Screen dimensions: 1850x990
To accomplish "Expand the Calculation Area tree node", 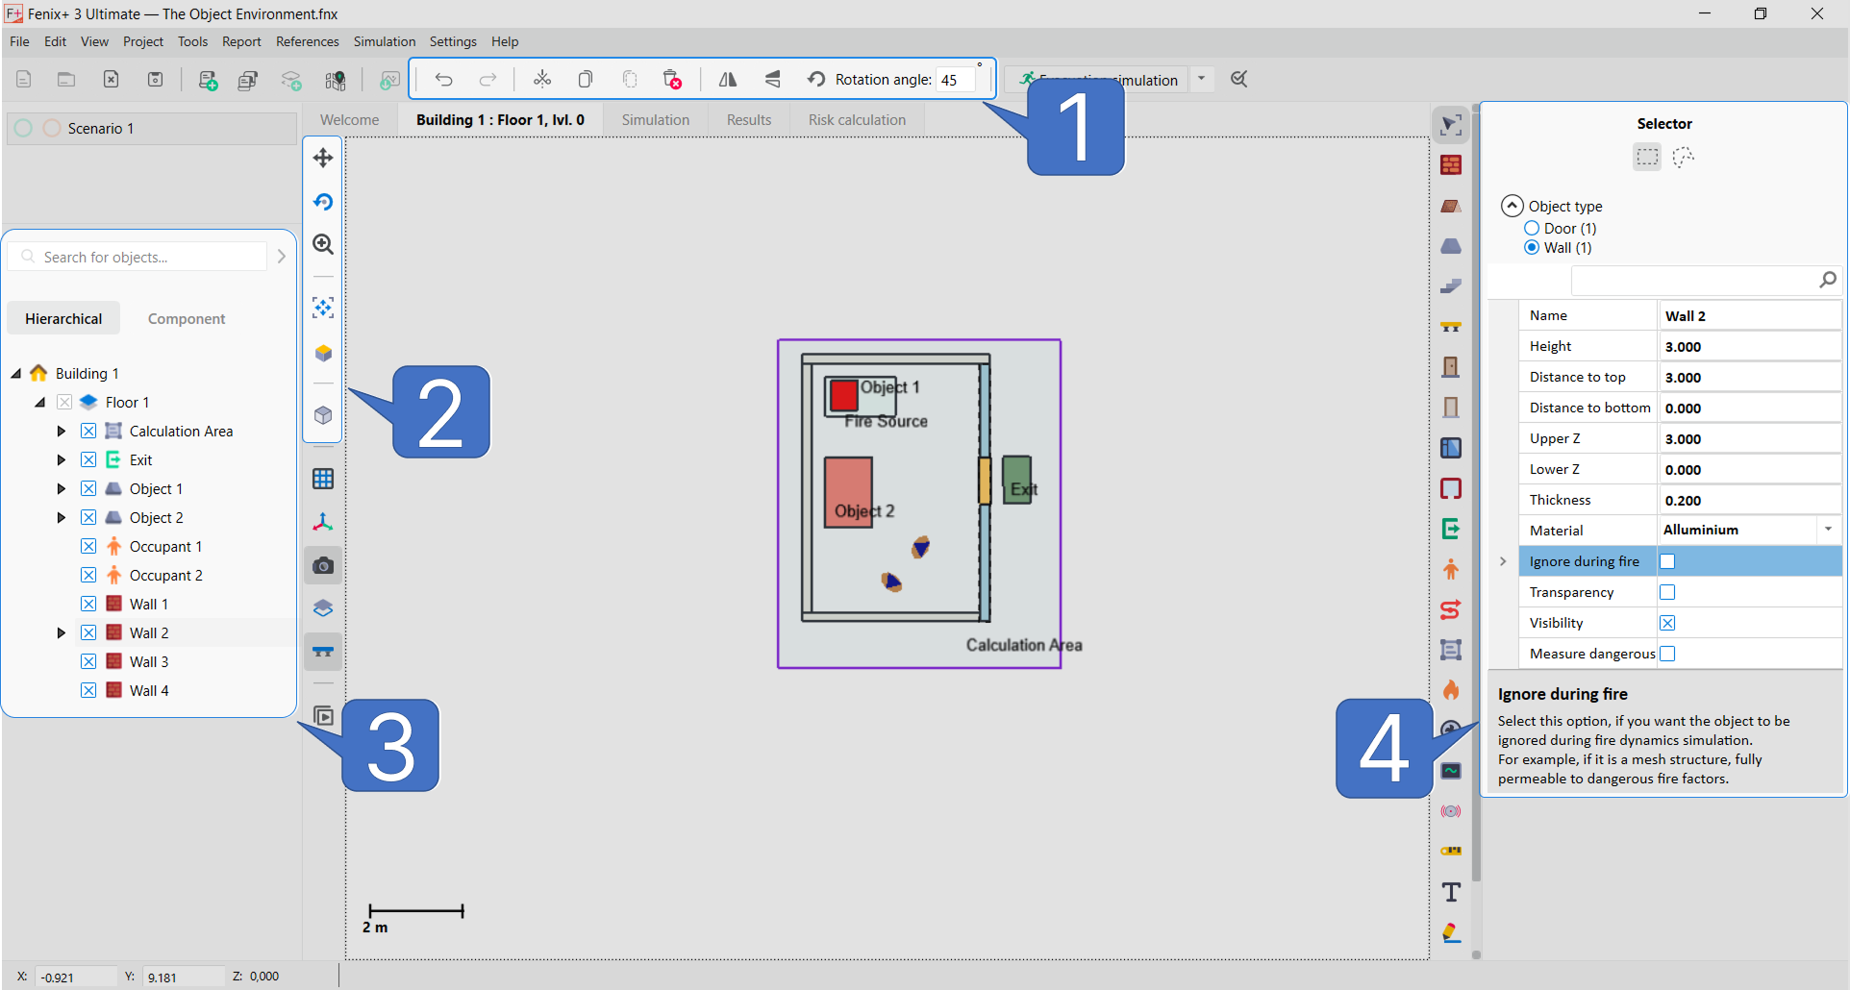I will coord(62,432).
